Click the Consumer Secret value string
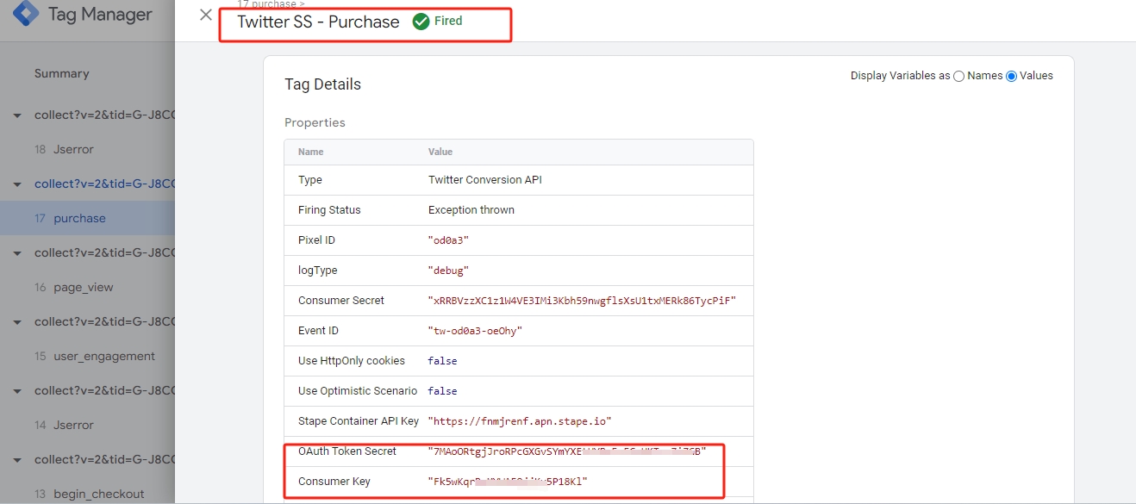This screenshot has width=1136, height=504. click(x=582, y=301)
